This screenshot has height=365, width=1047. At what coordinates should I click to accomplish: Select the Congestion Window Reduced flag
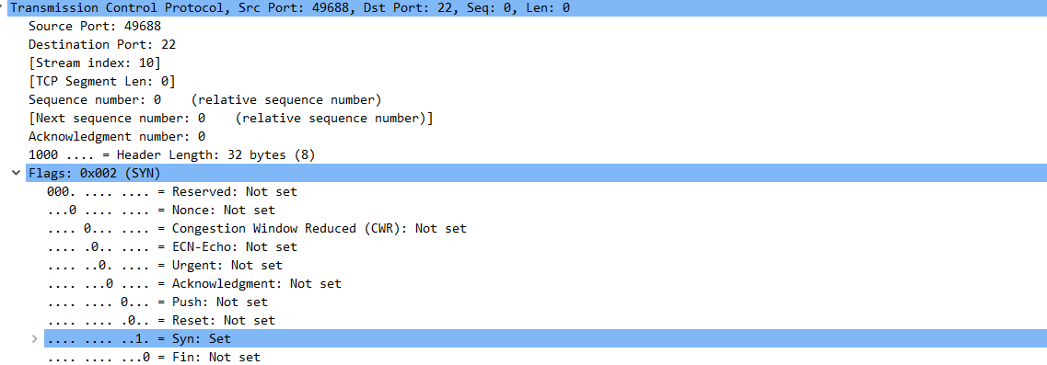pyautogui.click(x=256, y=228)
